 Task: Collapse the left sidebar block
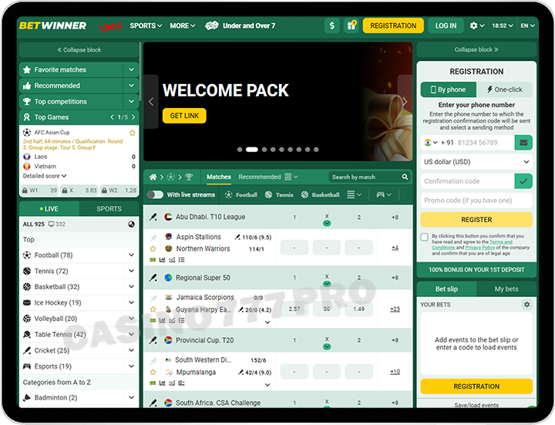[79, 49]
